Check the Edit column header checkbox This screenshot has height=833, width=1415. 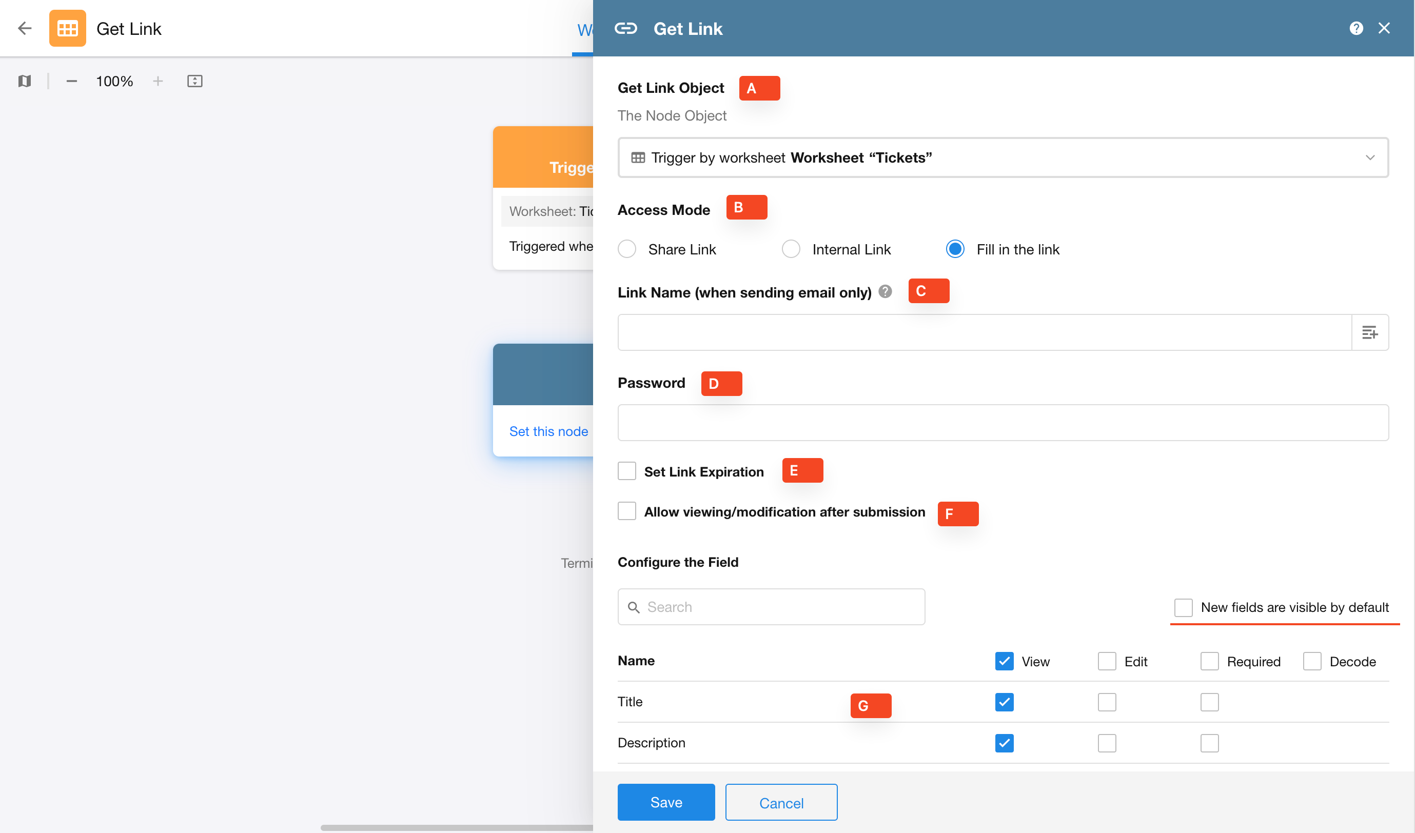click(x=1107, y=661)
